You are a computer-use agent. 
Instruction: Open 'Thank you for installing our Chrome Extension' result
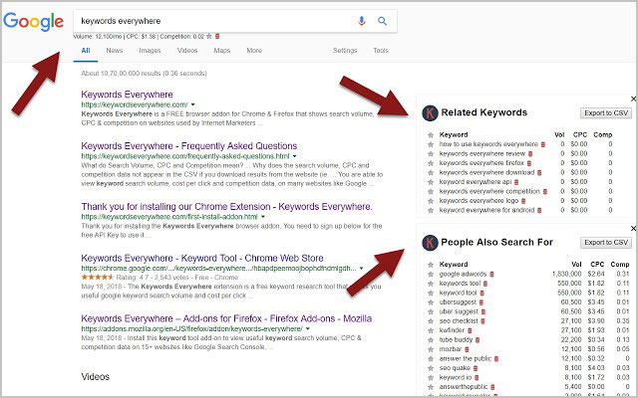click(x=226, y=207)
